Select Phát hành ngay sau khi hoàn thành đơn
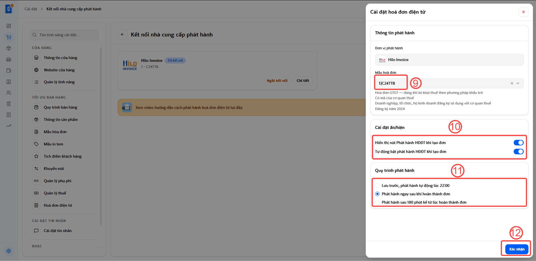 pos(377,194)
